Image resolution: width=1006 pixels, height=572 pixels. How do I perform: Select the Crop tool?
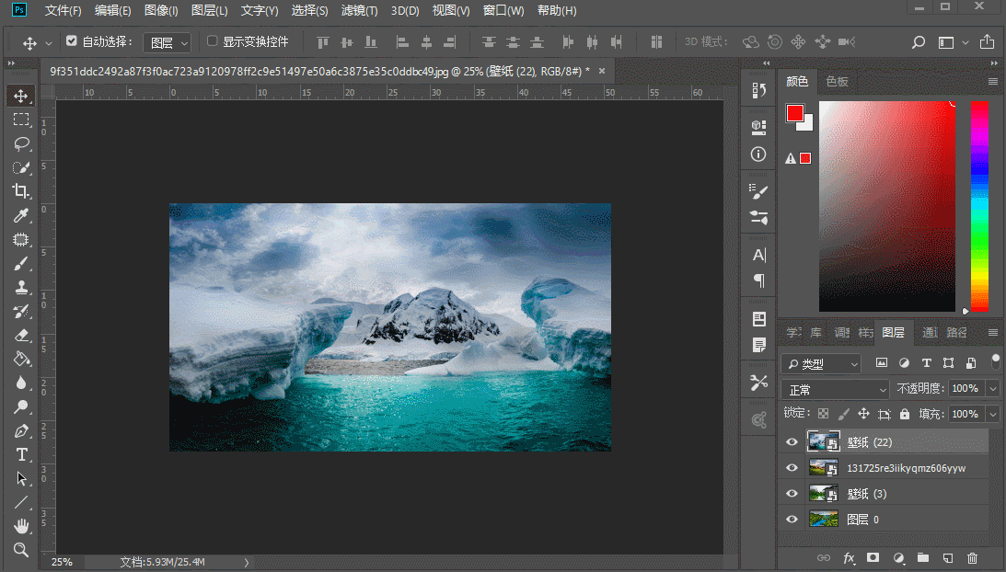(20, 191)
